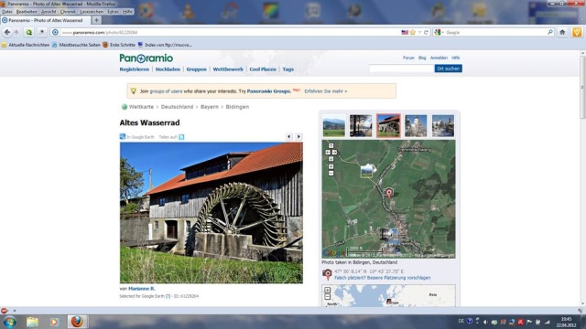Launch Firefox from the Windows taskbar
586x329 pixels.
point(77,321)
